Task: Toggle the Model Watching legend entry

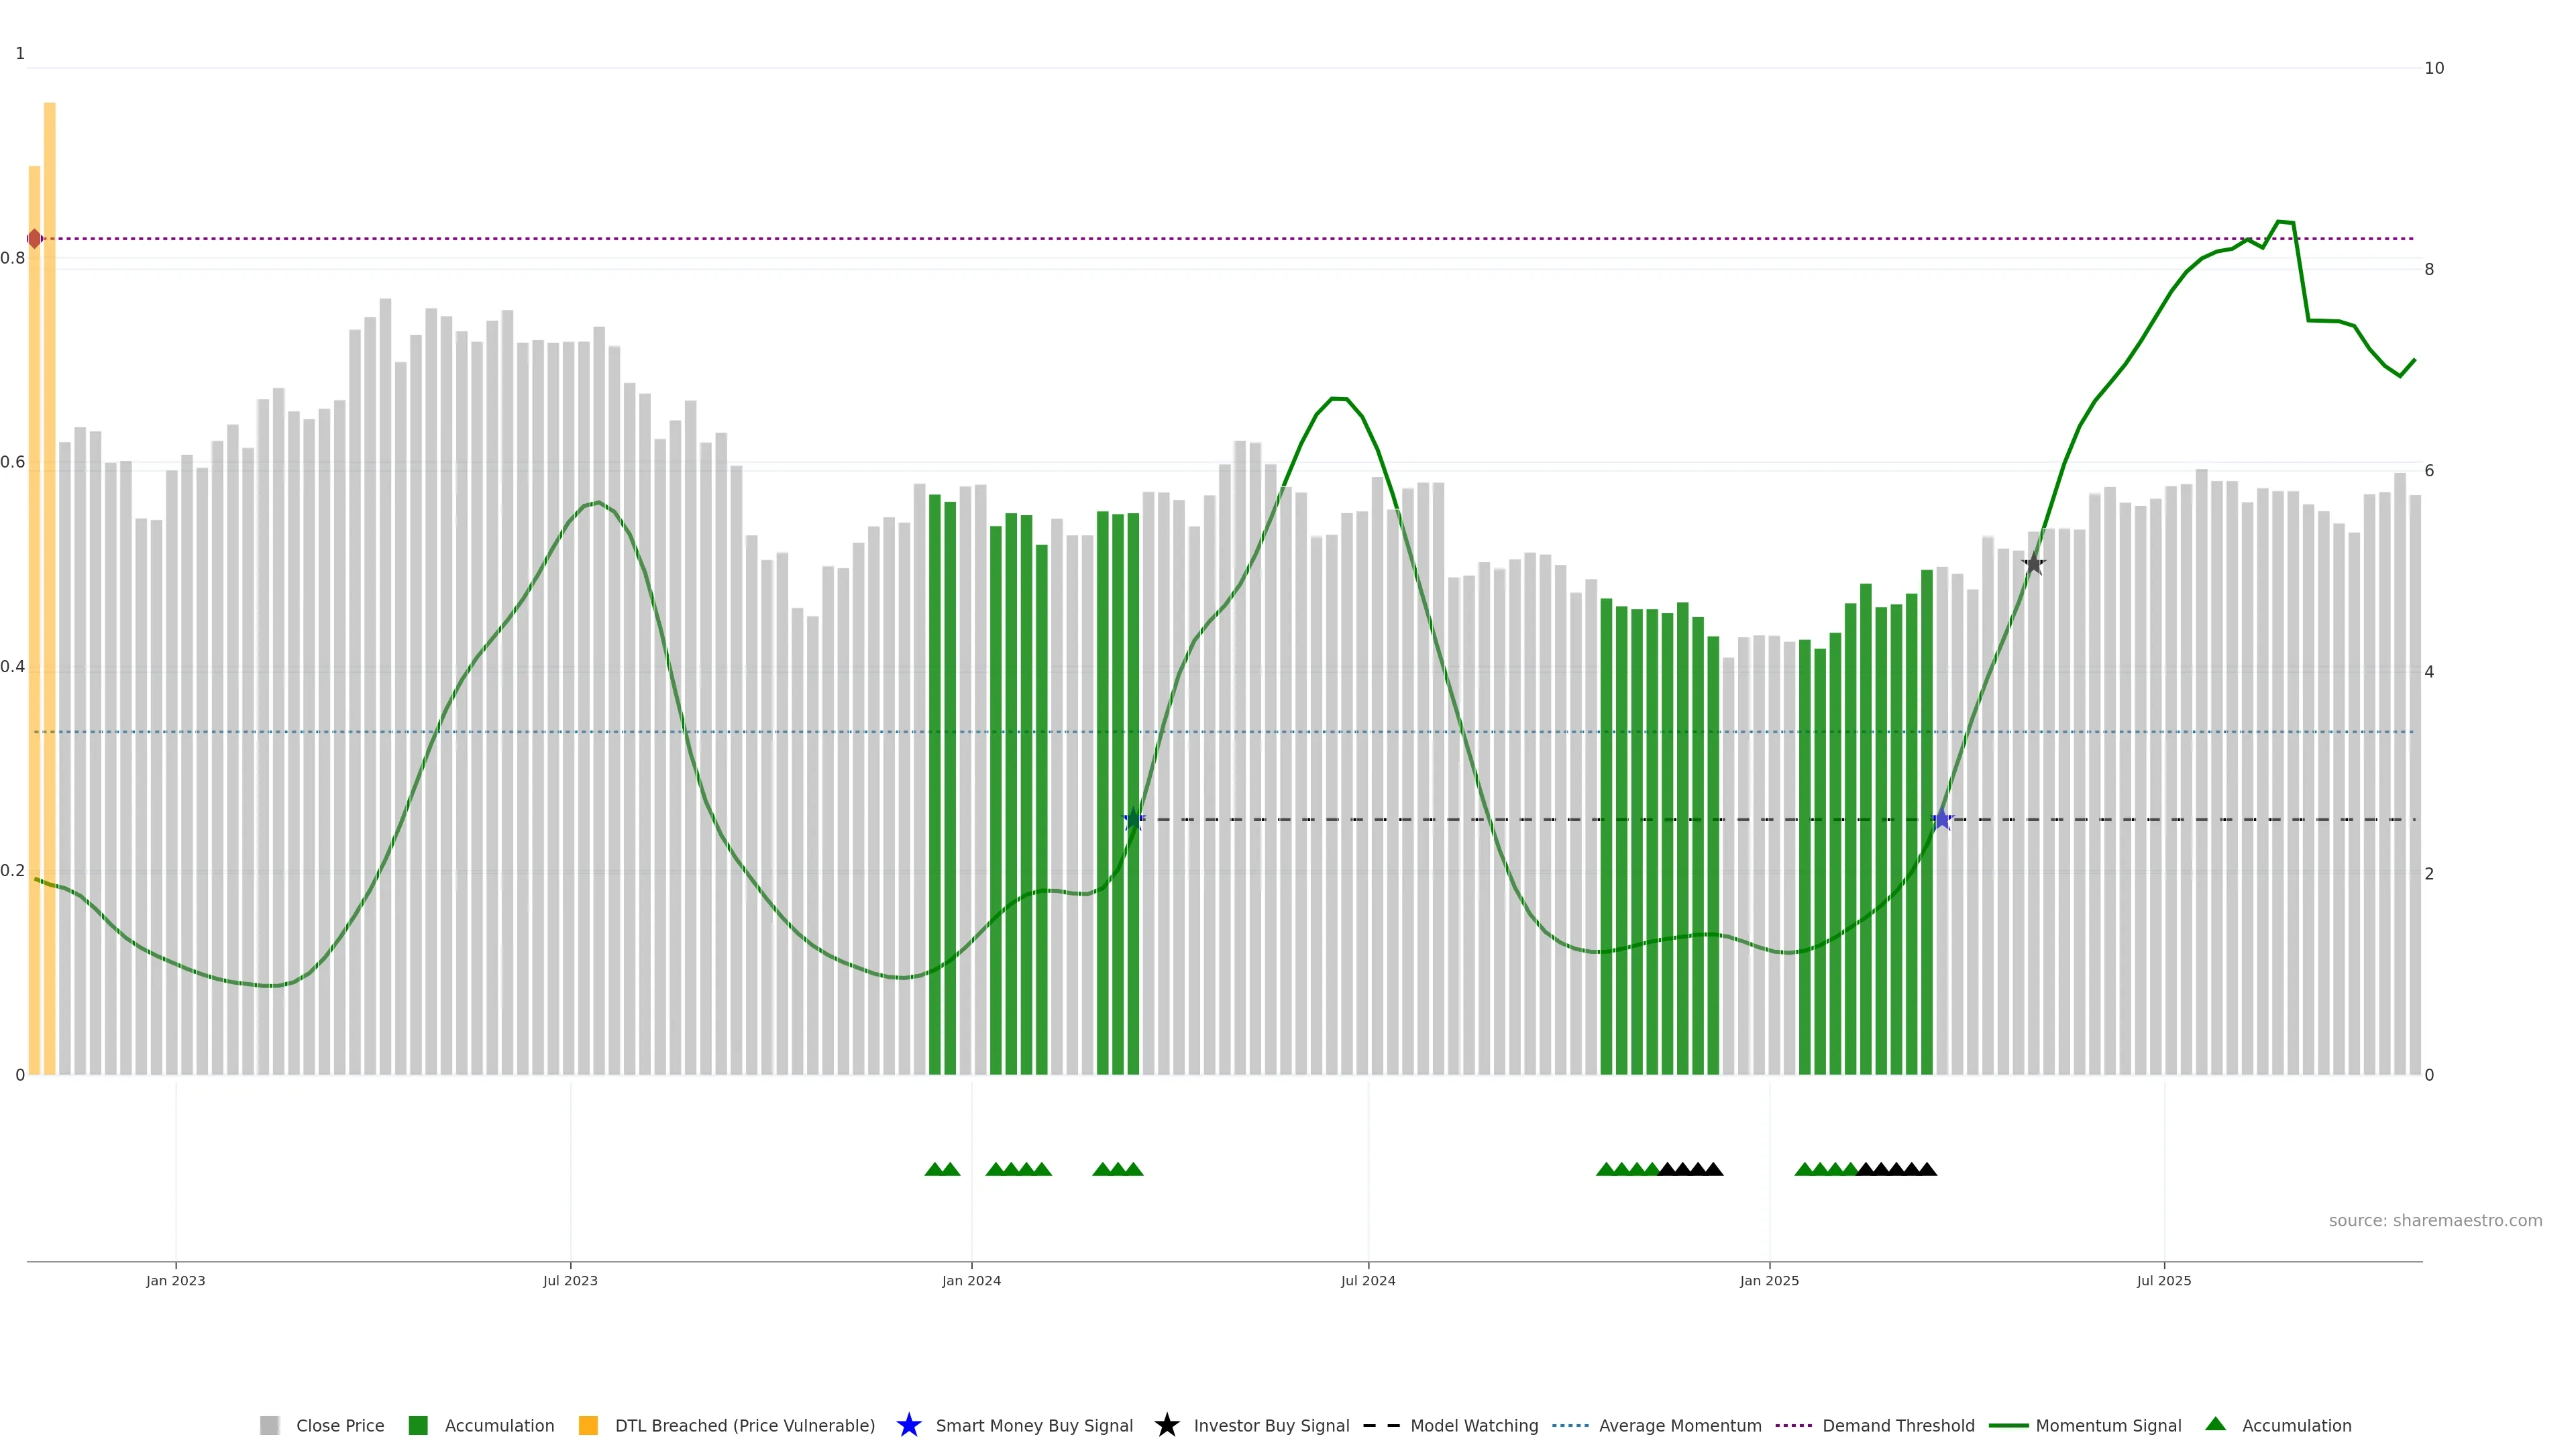Action: [1473, 1426]
